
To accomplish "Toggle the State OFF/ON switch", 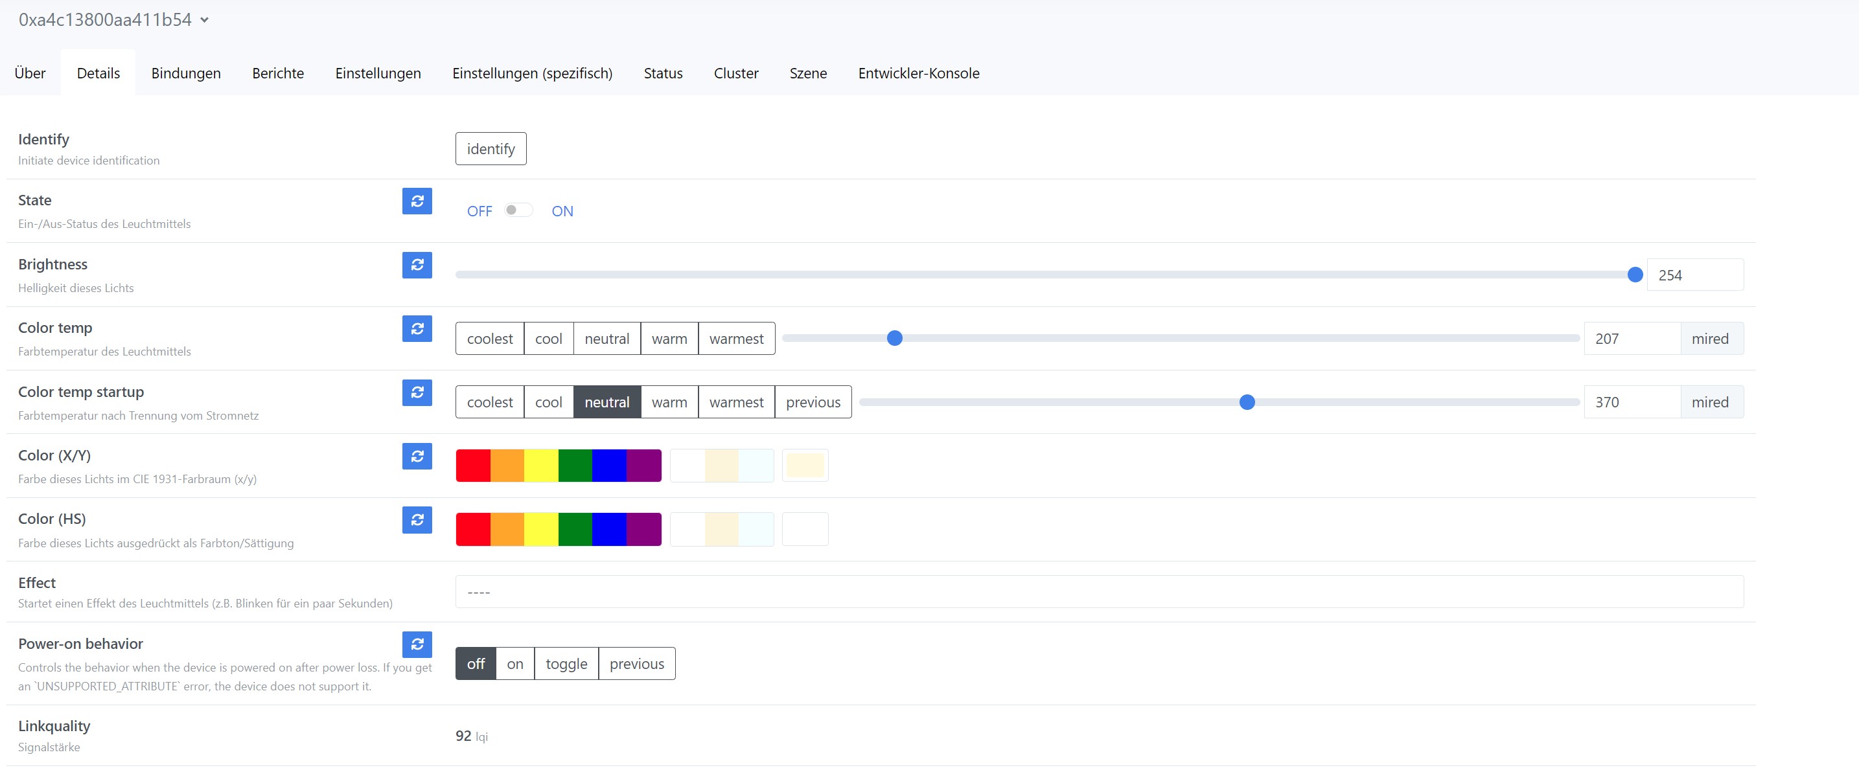I will (x=518, y=210).
